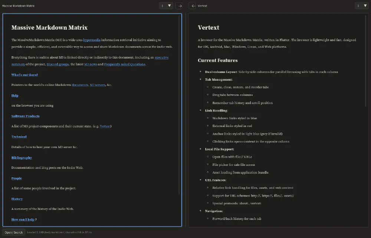Click the URL Features bullet
The image size is (371, 238).
tap(216, 180)
